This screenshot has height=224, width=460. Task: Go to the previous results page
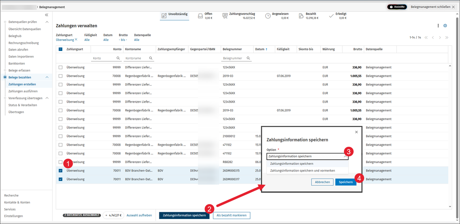(x=433, y=38)
